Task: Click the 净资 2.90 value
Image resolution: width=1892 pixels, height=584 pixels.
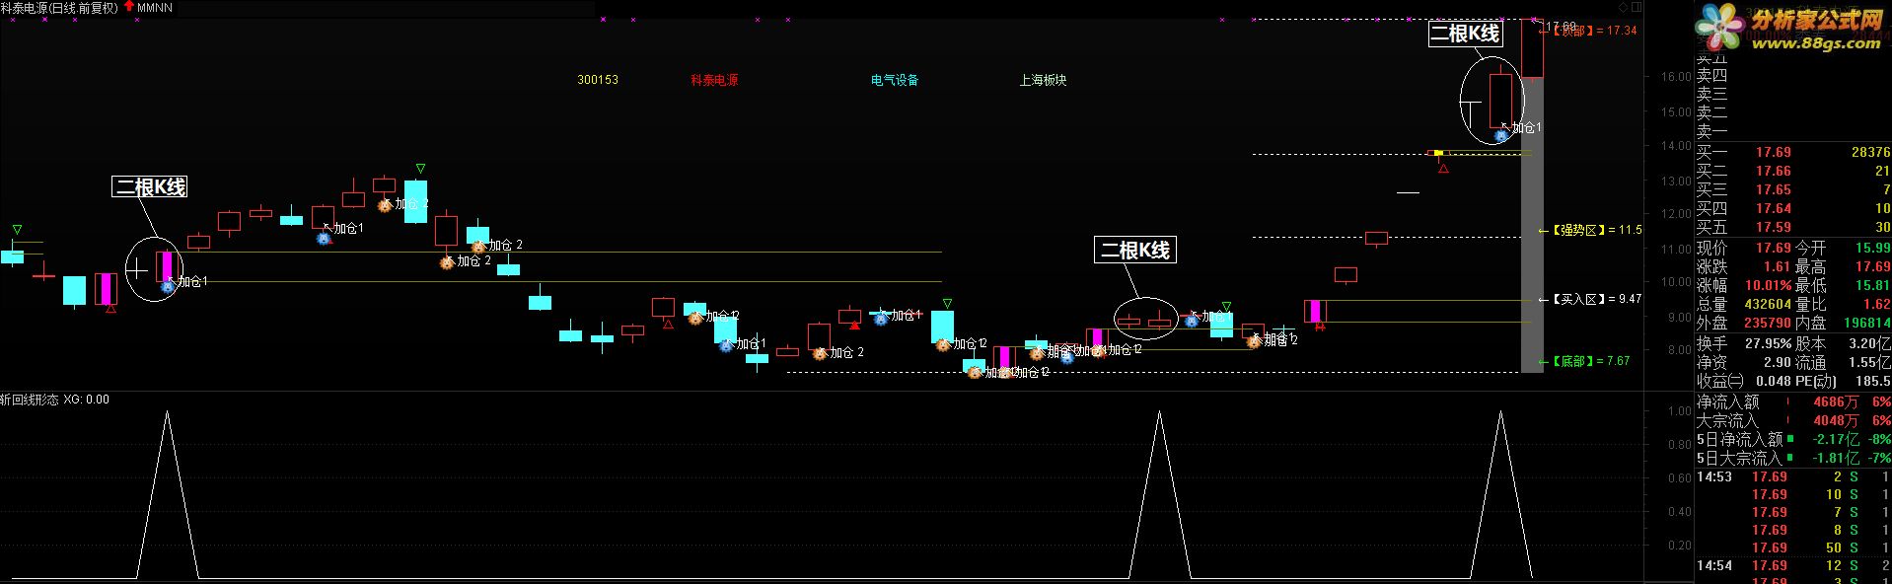Action: point(1777,362)
